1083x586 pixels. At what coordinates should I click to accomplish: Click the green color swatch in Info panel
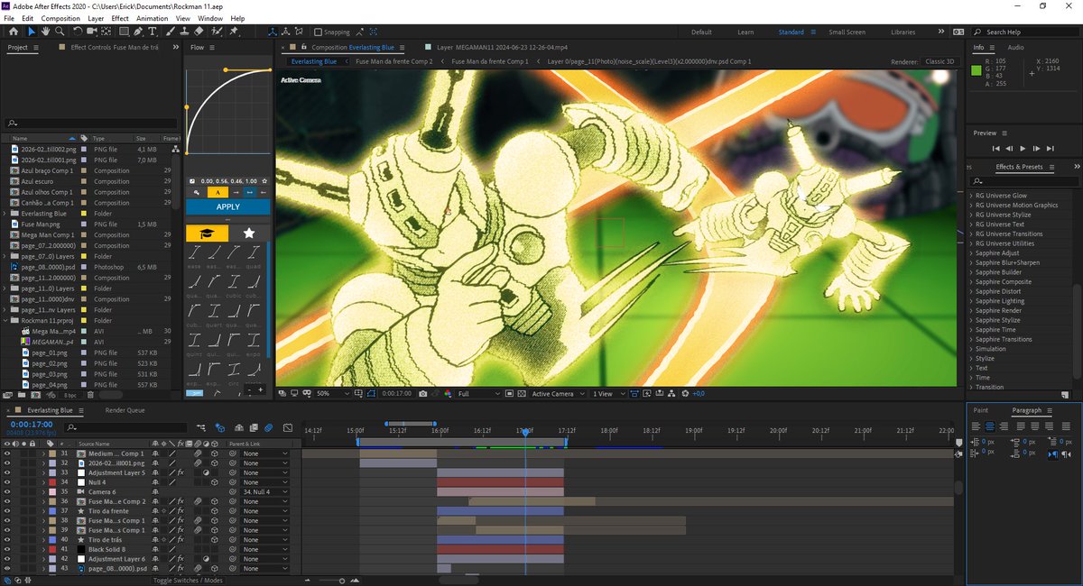(976, 71)
